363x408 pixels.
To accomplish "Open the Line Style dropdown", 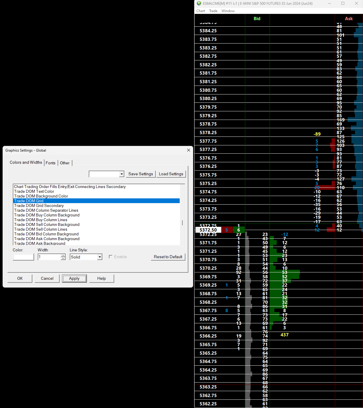I will 100,257.
